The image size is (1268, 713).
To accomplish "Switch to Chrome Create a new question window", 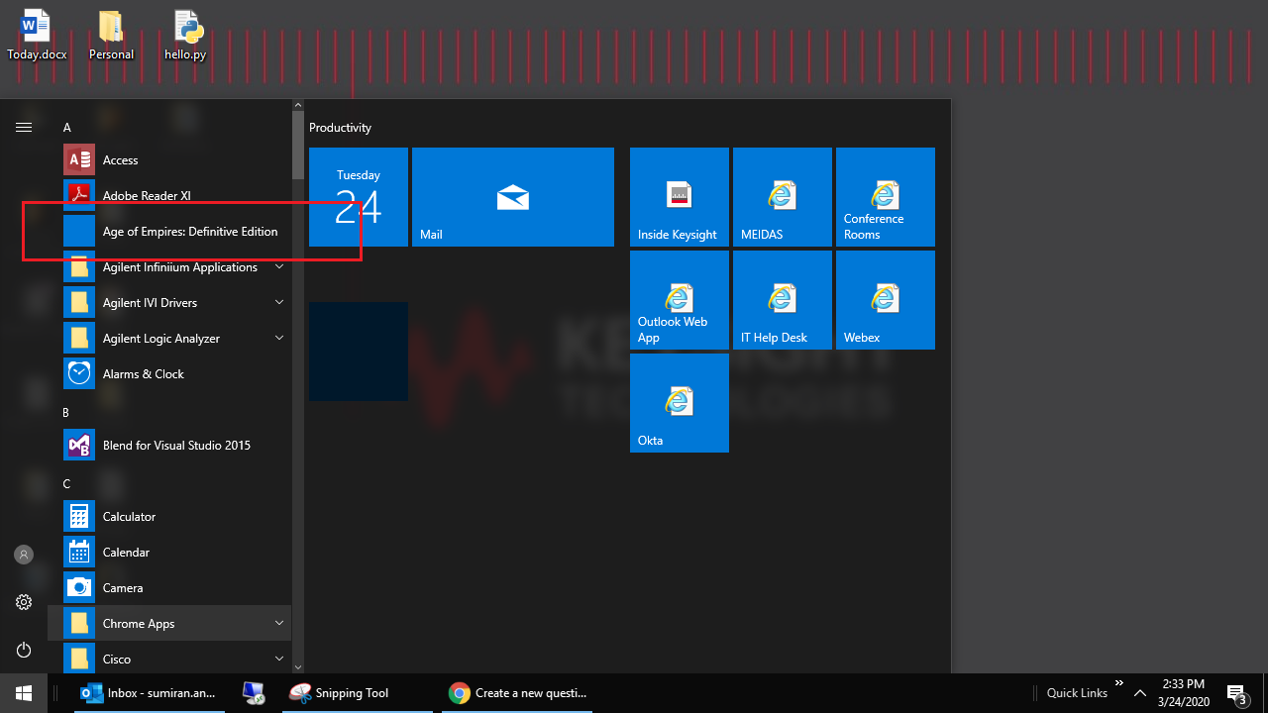I will (518, 693).
